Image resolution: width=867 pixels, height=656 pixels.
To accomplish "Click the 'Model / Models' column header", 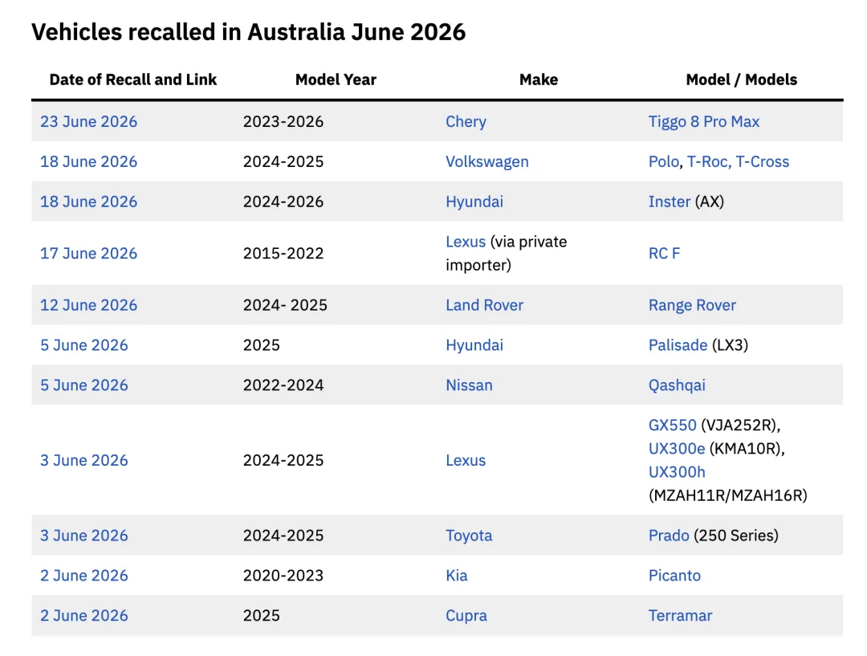I will (742, 79).
